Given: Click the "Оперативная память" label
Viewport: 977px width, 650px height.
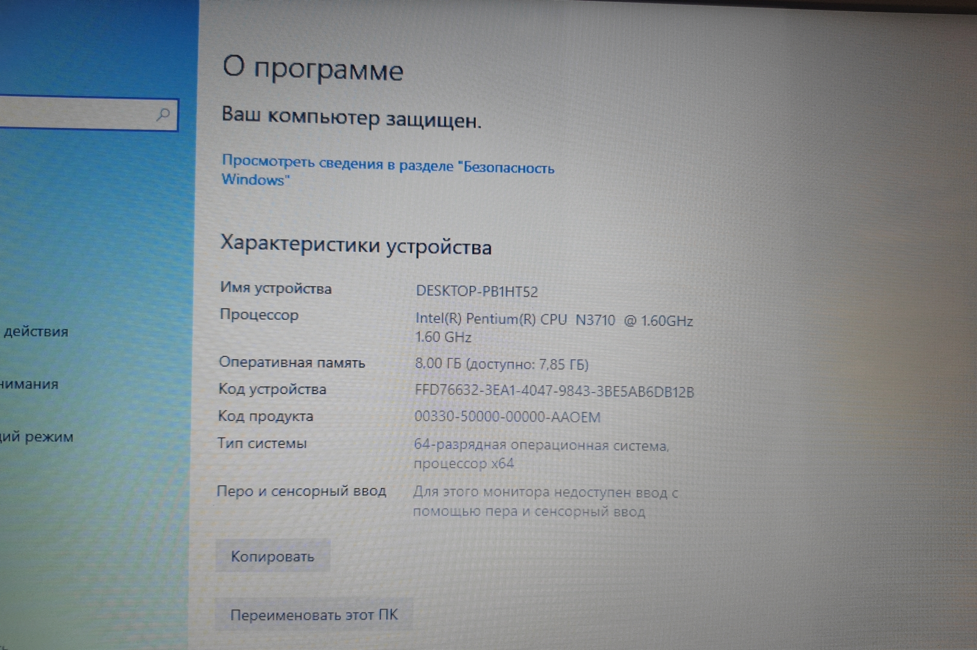Looking at the screenshot, I should 292,362.
